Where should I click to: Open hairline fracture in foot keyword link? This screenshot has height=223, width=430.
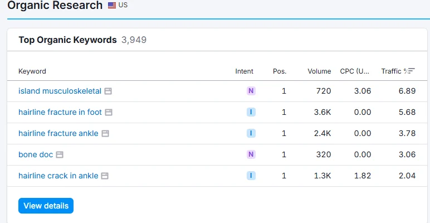pos(60,112)
